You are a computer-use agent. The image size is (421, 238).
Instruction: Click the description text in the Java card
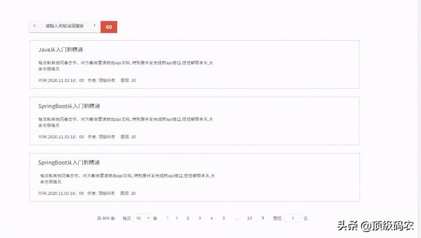pyautogui.click(x=126, y=66)
